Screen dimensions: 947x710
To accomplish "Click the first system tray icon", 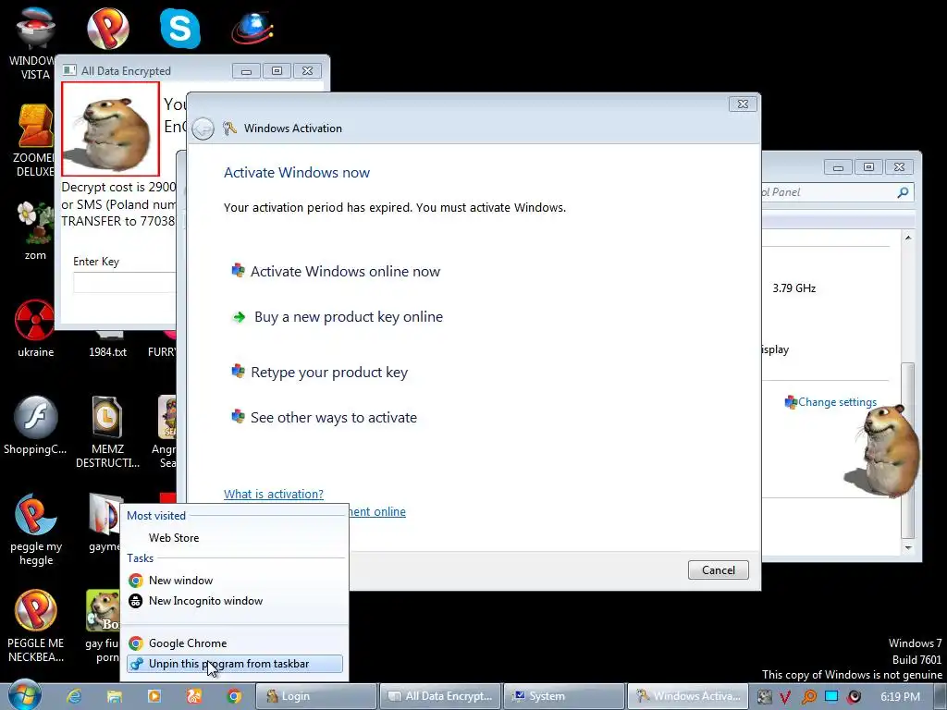I will (764, 697).
